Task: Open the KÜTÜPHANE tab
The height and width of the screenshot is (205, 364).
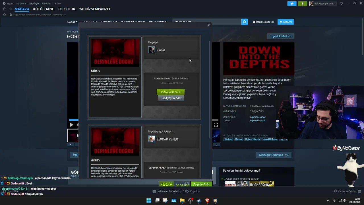Action: click(44, 9)
